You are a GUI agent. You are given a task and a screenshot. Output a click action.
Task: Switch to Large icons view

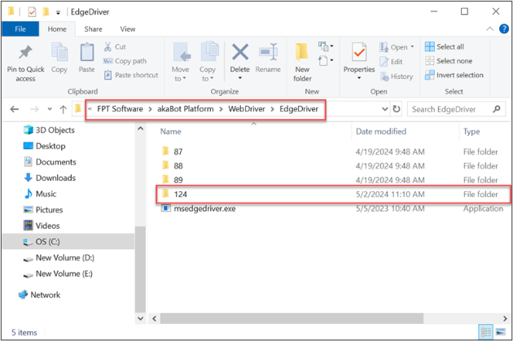(x=501, y=332)
